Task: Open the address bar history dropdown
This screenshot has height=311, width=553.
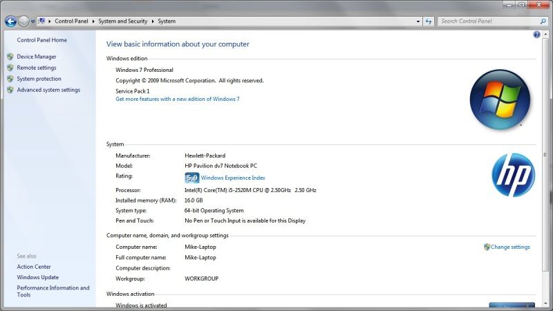Action: (x=418, y=21)
